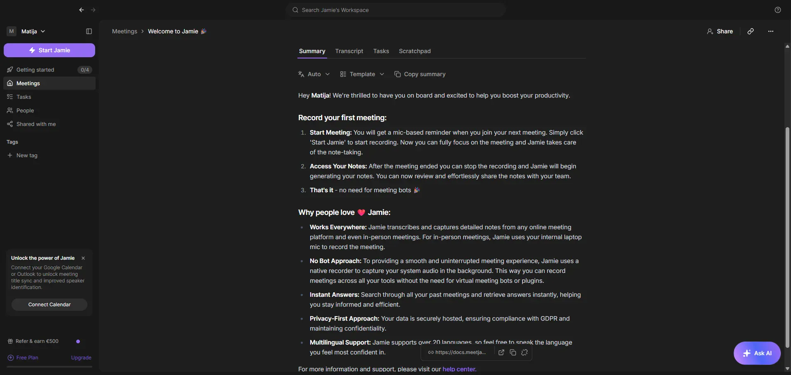Go to Meetings in the sidebar

[49, 83]
